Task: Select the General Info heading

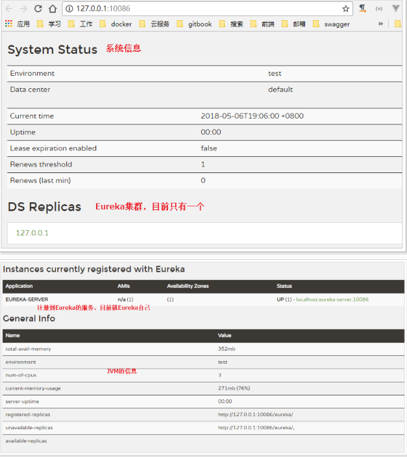Action: click(x=29, y=318)
